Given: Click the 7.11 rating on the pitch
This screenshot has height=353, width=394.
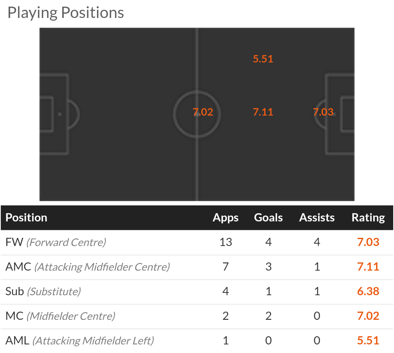Looking at the screenshot, I should tap(263, 112).
